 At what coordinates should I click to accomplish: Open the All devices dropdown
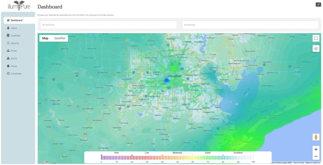(250, 25)
